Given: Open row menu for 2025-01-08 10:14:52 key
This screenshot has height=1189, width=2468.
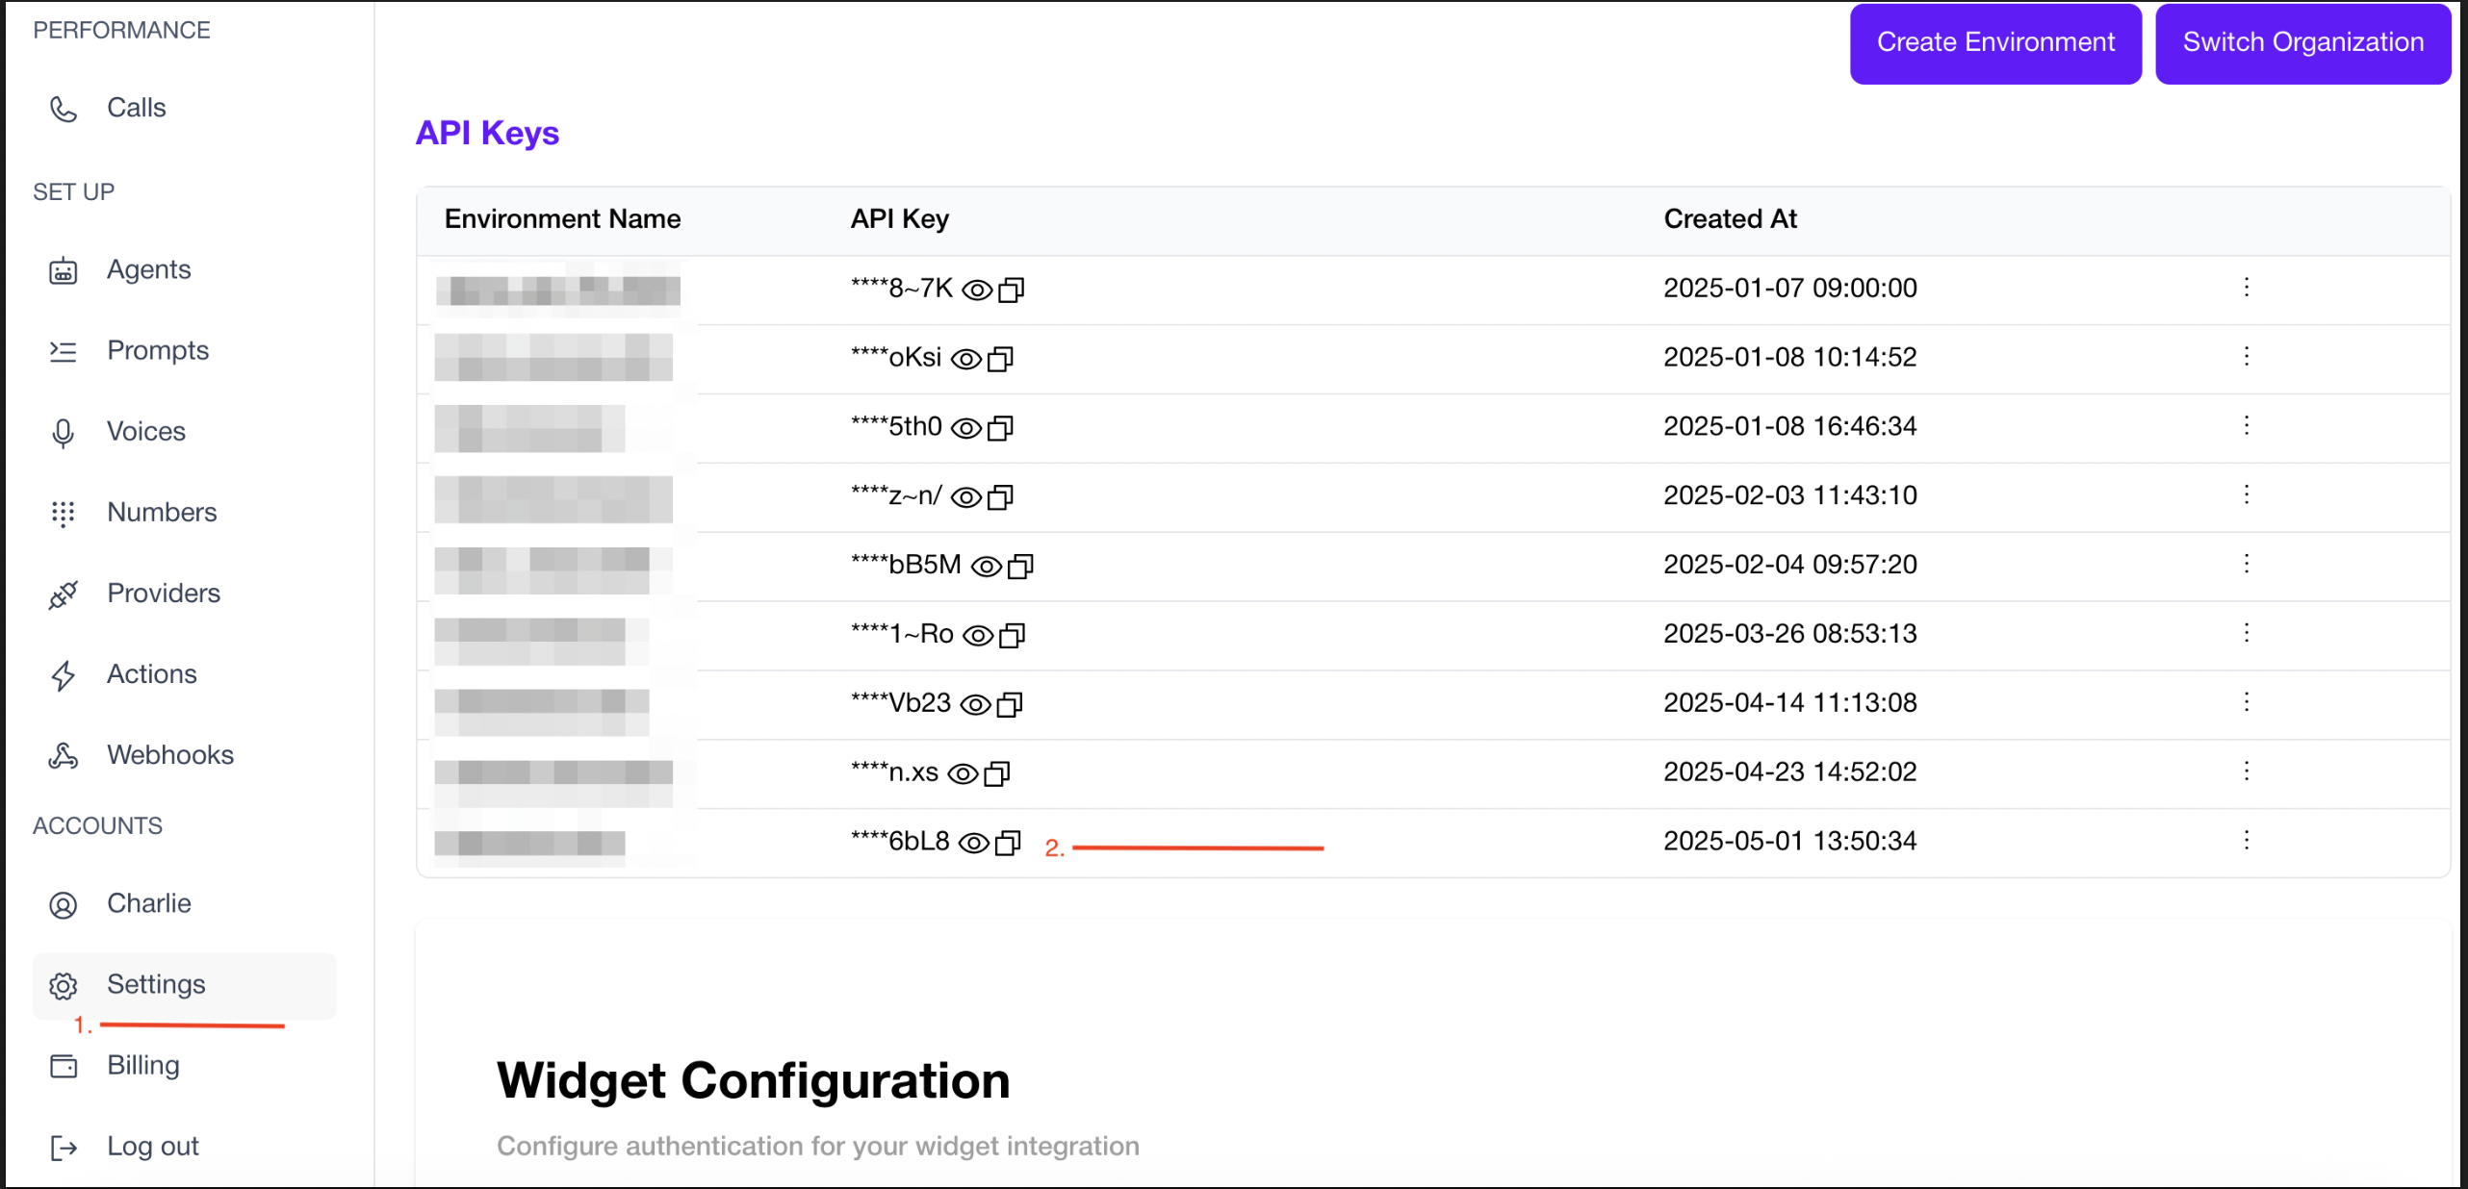Looking at the screenshot, I should click(2247, 357).
